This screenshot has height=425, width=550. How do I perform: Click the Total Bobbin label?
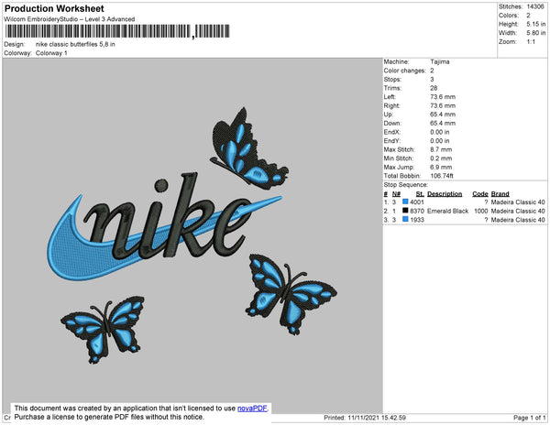coord(402,176)
